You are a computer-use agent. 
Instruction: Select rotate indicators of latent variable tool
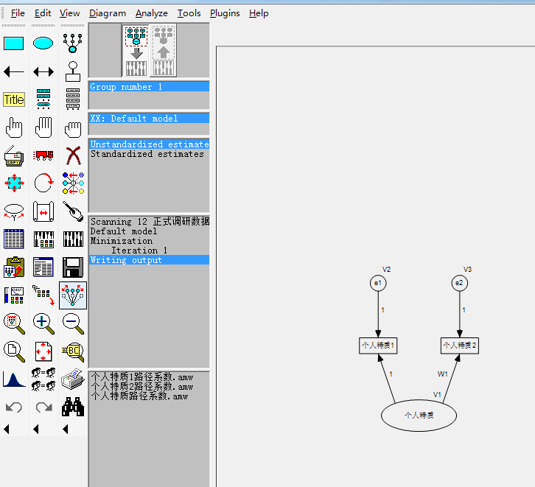tap(44, 183)
